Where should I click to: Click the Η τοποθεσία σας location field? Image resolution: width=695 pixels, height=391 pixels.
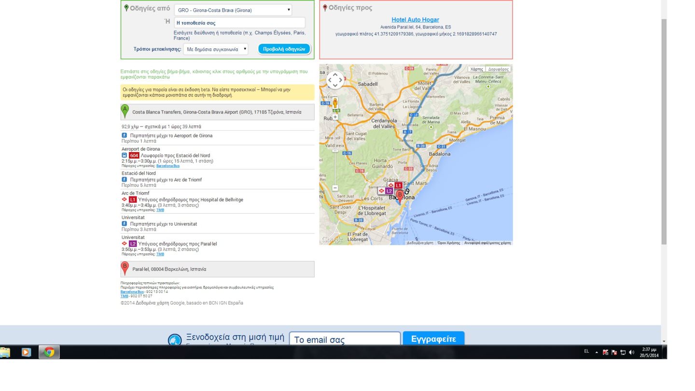239,23
